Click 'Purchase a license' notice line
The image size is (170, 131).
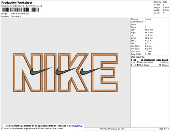coord(34,128)
